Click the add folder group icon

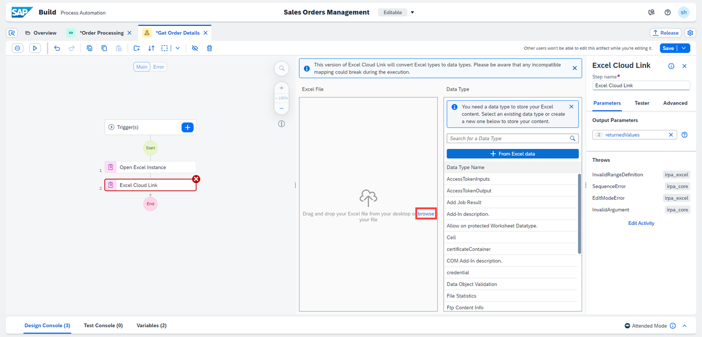(x=137, y=48)
